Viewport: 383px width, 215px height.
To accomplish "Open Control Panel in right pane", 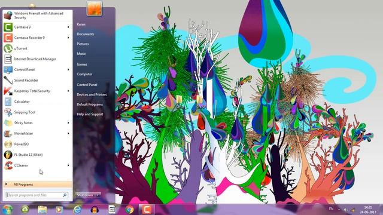I will pos(87,85).
